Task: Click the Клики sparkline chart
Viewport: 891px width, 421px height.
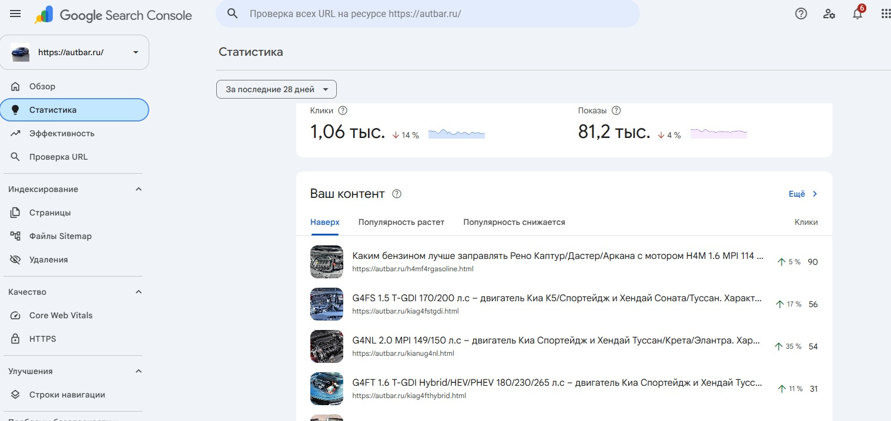Action: click(457, 133)
